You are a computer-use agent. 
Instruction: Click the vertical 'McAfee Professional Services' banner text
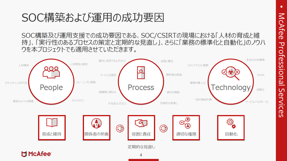(281, 65)
